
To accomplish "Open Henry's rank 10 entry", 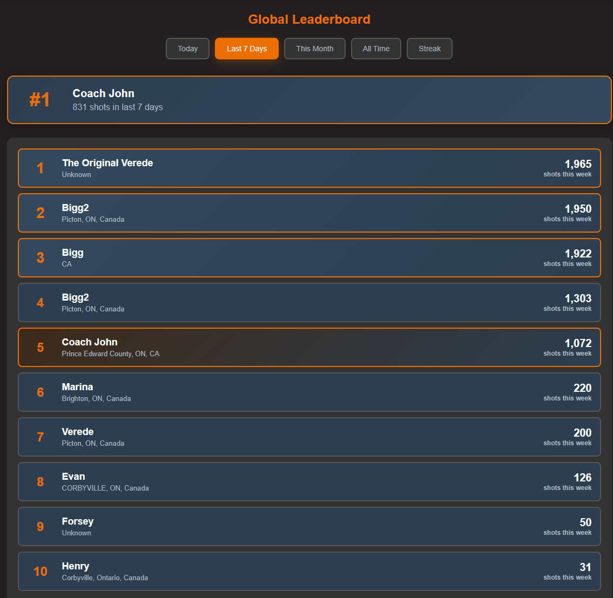I will (306, 571).
